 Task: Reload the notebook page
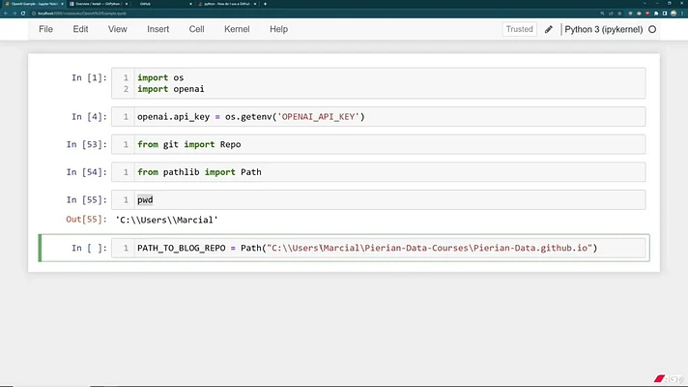(x=23, y=14)
